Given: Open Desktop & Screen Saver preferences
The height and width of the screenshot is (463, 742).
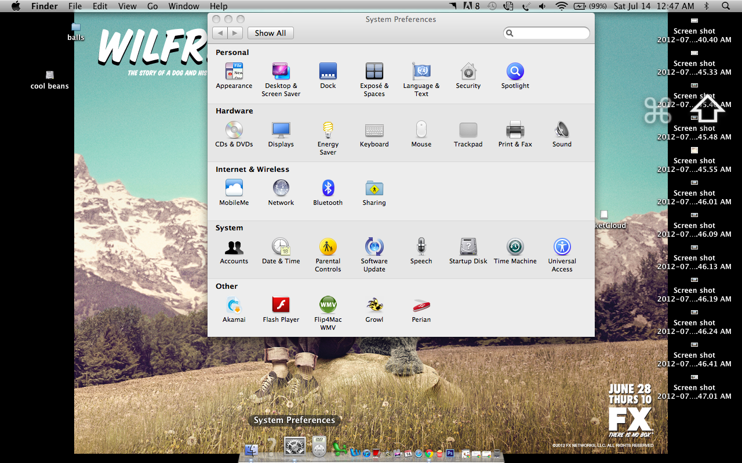Looking at the screenshot, I should [x=281, y=80].
